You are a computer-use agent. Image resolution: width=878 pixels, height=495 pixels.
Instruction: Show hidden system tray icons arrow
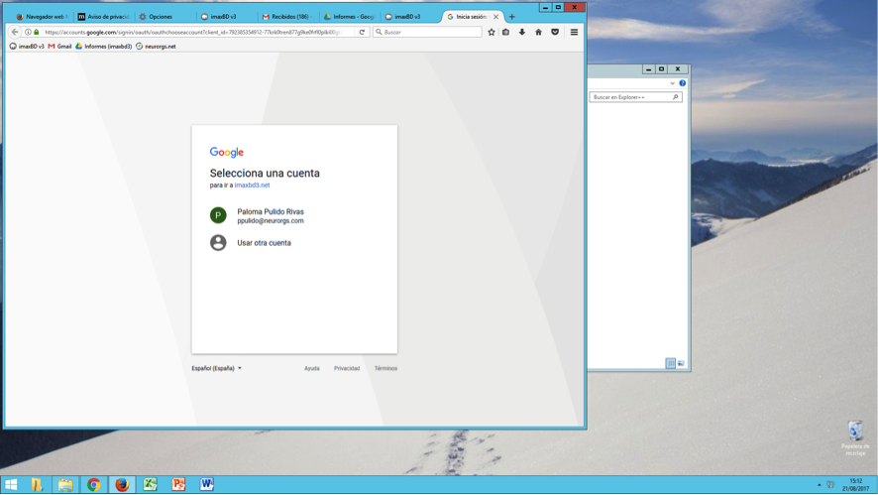pos(820,485)
